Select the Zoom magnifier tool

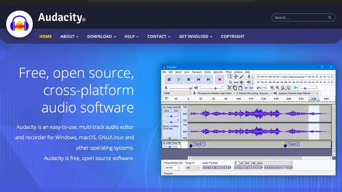pyautogui.click(x=230, y=82)
